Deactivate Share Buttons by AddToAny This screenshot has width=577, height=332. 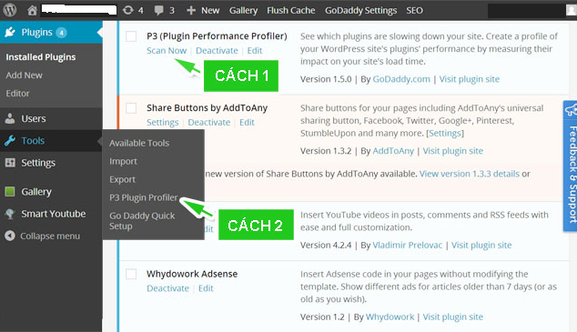[209, 122]
